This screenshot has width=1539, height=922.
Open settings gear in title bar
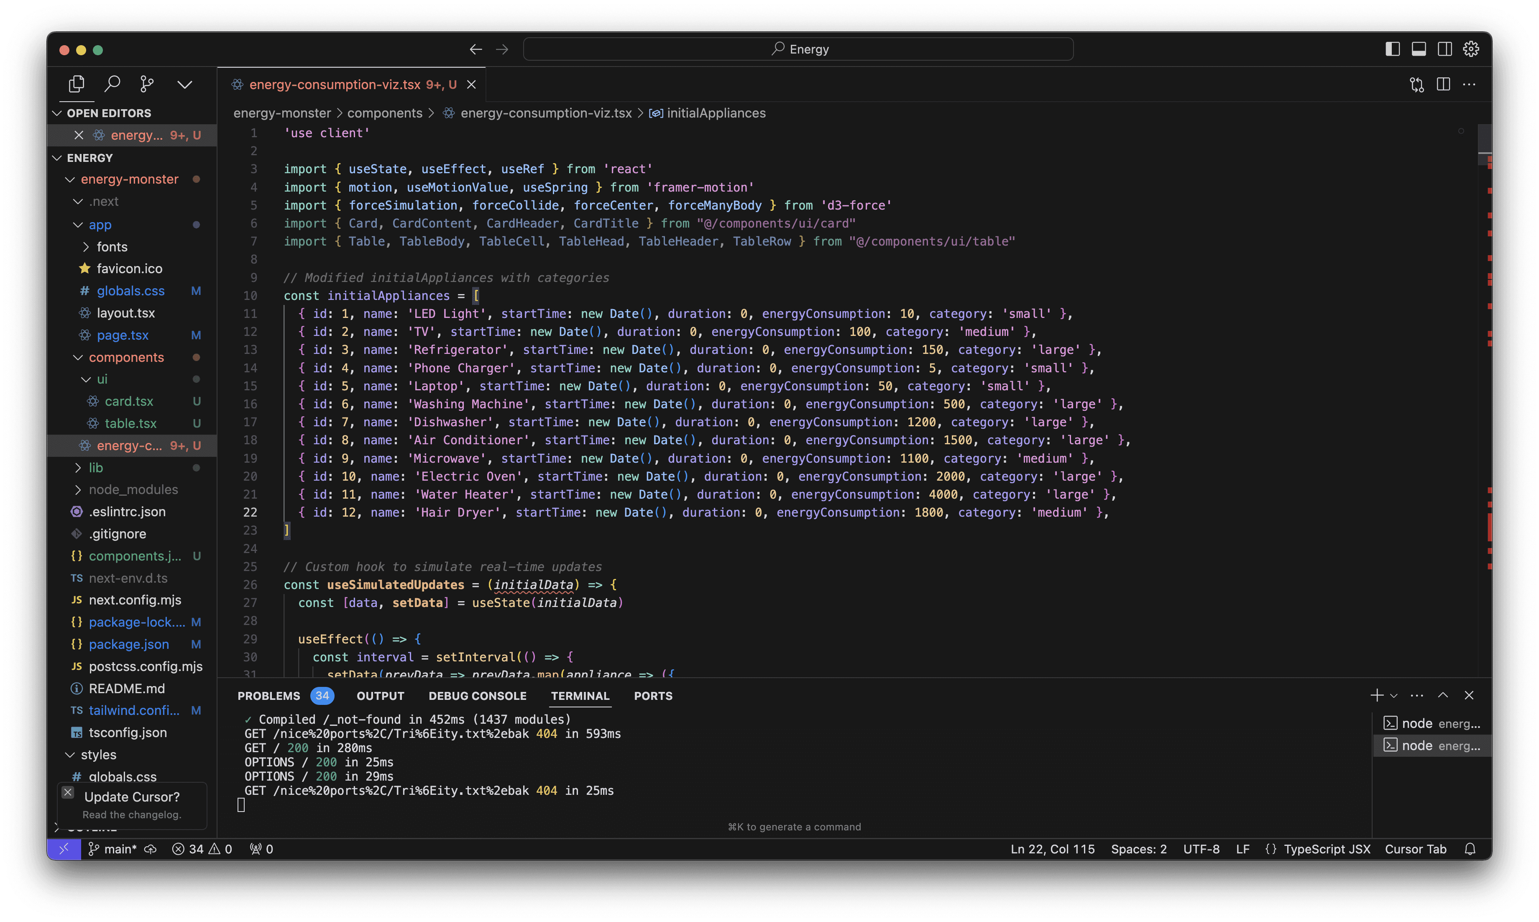point(1471,49)
